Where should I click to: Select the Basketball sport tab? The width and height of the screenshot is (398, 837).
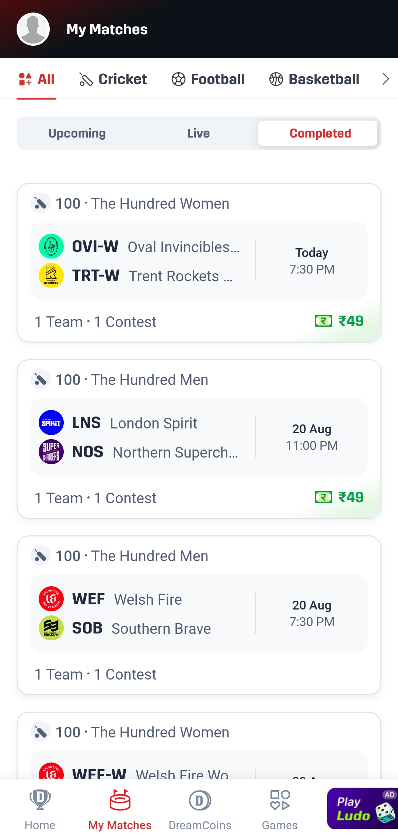(x=314, y=79)
